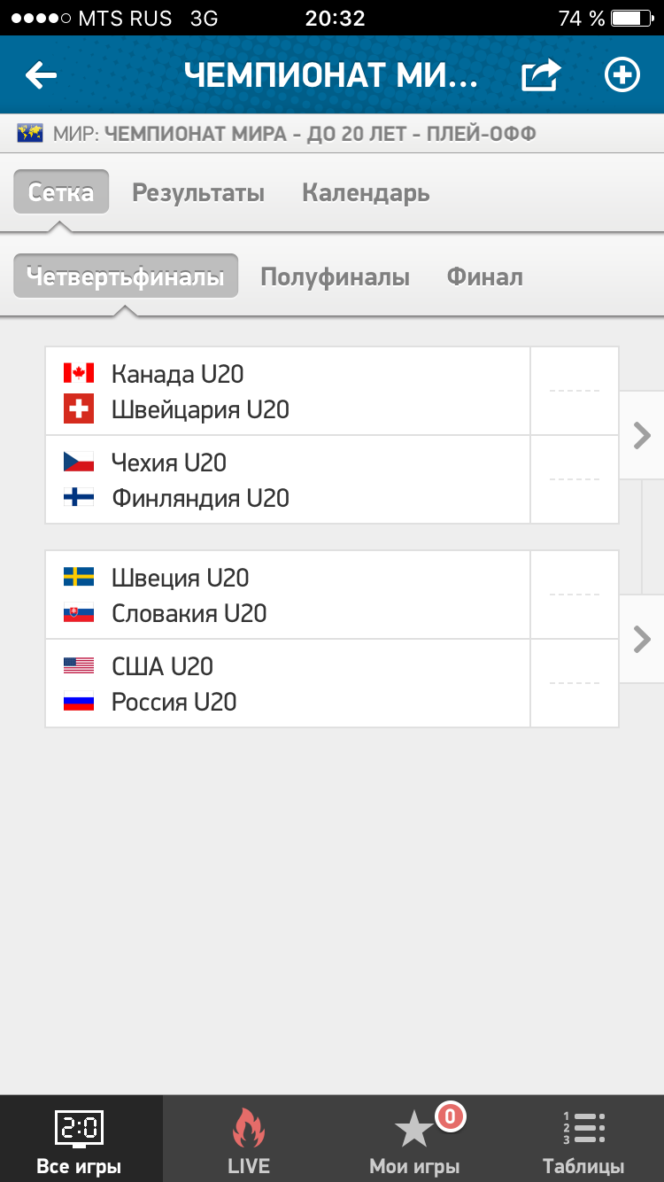Tap the Canada flag icon
The width and height of the screenshot is (664, 1182).
click(79, 373)
